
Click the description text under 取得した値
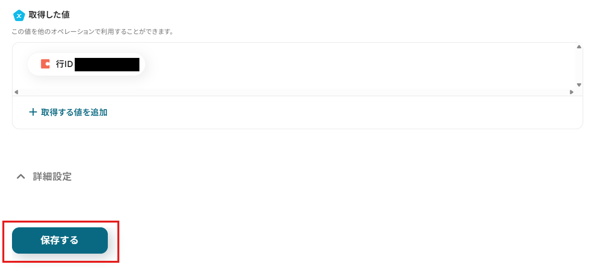point(92,32)
